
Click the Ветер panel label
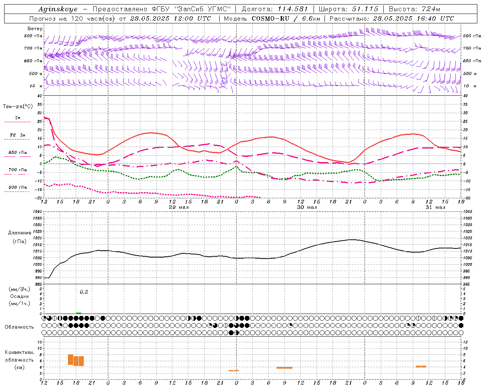pyautogui.click(x=35, y=29)
